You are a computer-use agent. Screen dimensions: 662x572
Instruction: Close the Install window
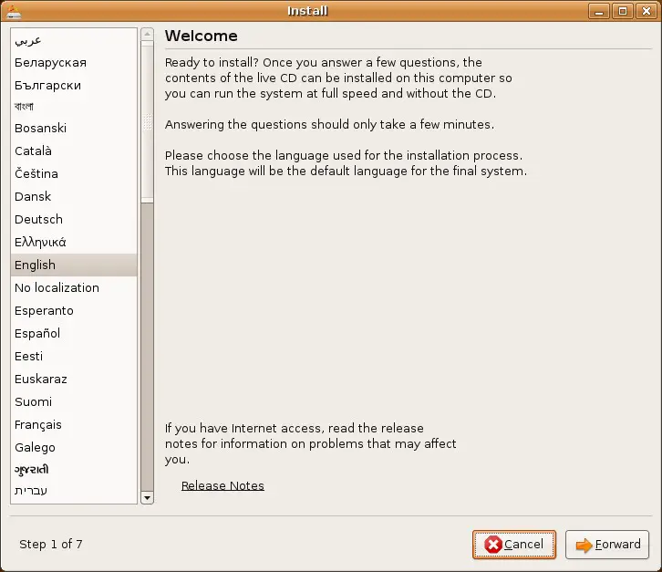tap(646, 11)
